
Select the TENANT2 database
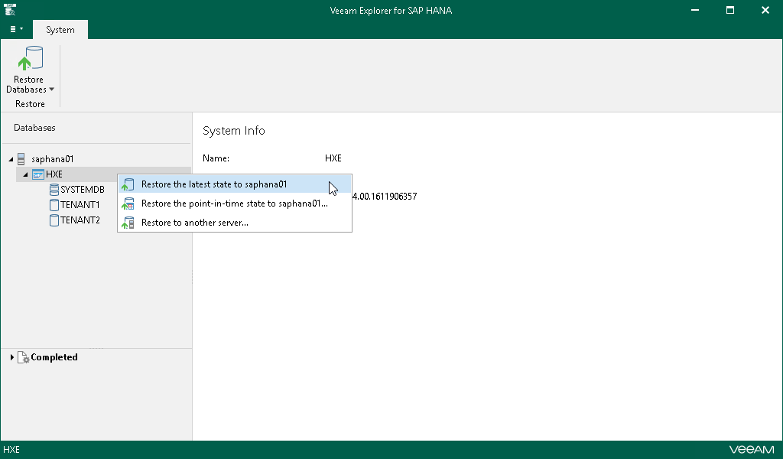pyautogui.click(x=80, y=220)
